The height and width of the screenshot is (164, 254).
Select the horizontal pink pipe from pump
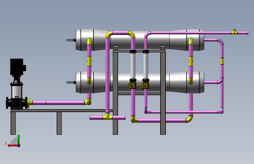pos(59,103)
